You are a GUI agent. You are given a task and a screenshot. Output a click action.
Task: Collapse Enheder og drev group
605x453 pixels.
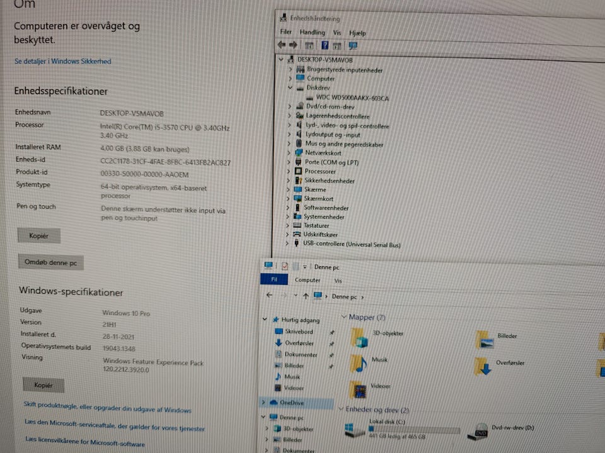pos(341,409)
